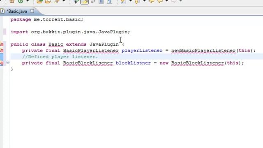Open the dropdown arrow beside New Java Class

click(x=28, y=1)
